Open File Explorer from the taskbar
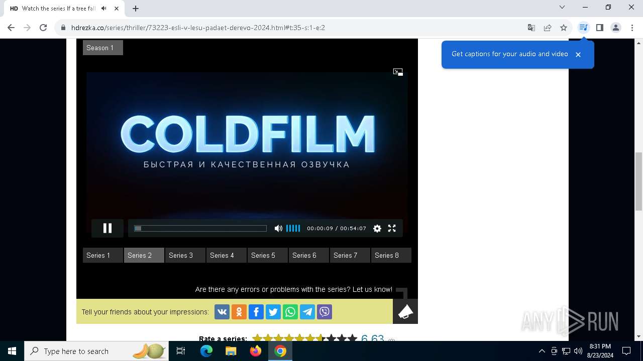The height and width of the screenshot is (361, 643). pos(231,351)
